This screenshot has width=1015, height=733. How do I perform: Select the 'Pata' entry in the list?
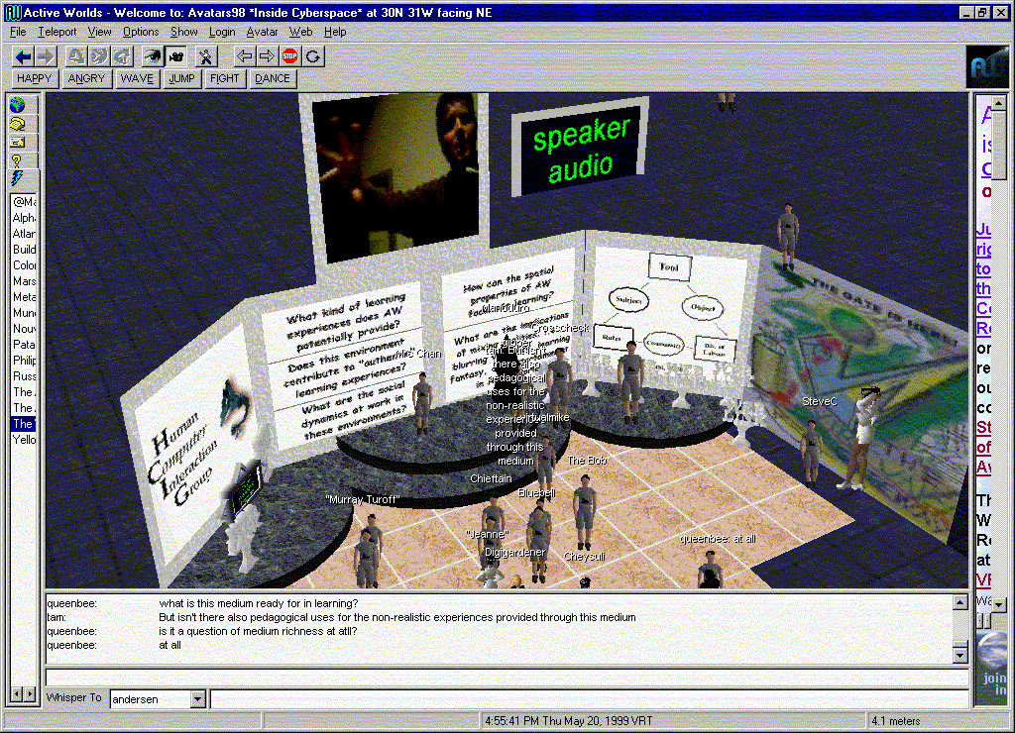coord(24,344)
